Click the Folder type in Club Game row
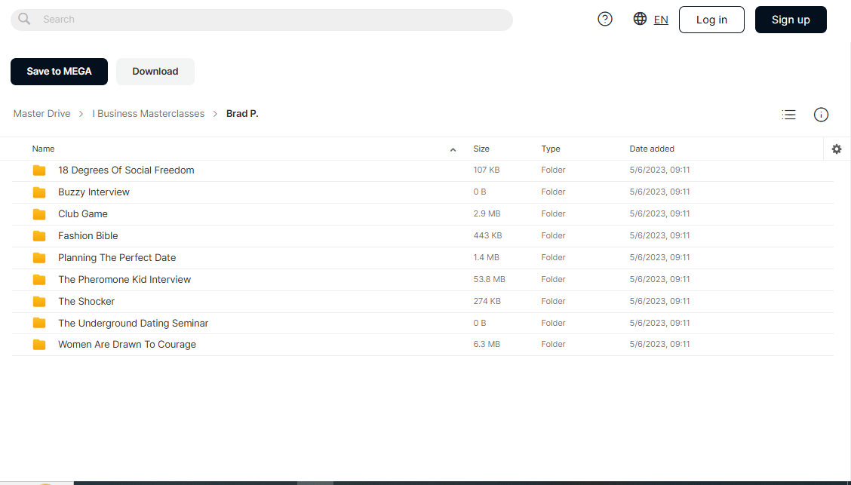 (x=553, y=213)
